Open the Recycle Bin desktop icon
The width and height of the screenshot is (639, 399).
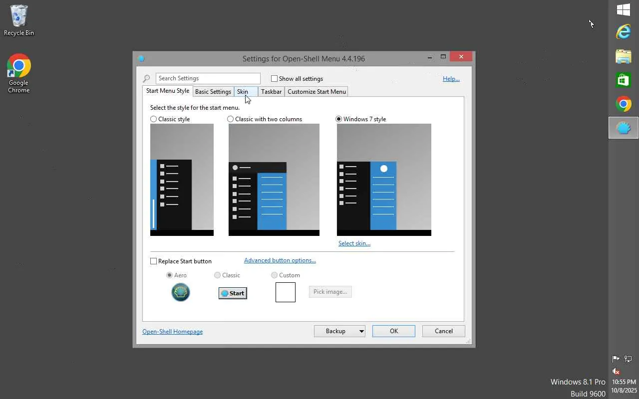(19, 20)
